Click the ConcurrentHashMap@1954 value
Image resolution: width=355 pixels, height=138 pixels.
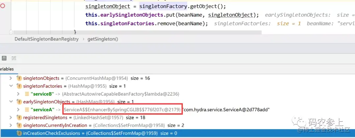(97, 78)
